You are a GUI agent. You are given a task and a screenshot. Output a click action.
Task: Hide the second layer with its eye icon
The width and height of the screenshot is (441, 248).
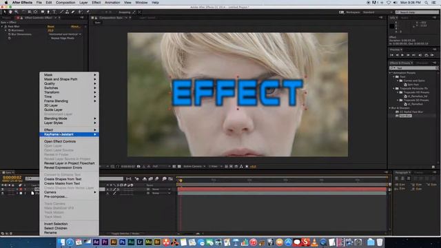(3, 193)
